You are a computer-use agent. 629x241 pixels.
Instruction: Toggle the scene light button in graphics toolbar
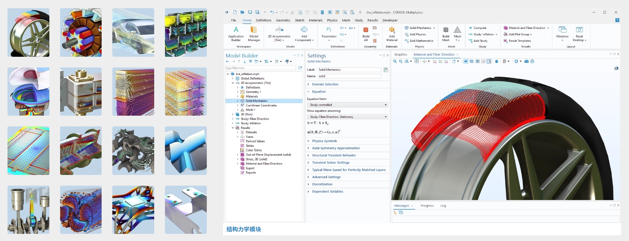coord(466,61)
